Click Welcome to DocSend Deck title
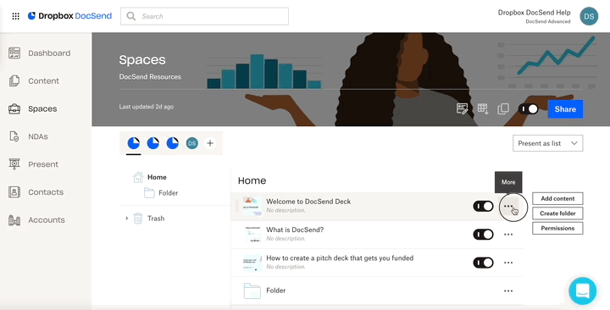The height and width of the screenshot is (310, 610). click(308, 202)
